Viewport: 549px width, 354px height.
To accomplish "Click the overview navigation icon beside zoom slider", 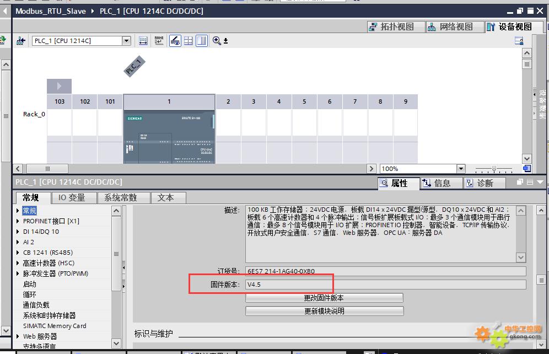I will [x=527, y=169].
